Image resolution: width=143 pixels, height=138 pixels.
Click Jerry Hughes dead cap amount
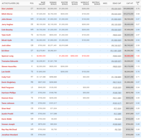116,24
